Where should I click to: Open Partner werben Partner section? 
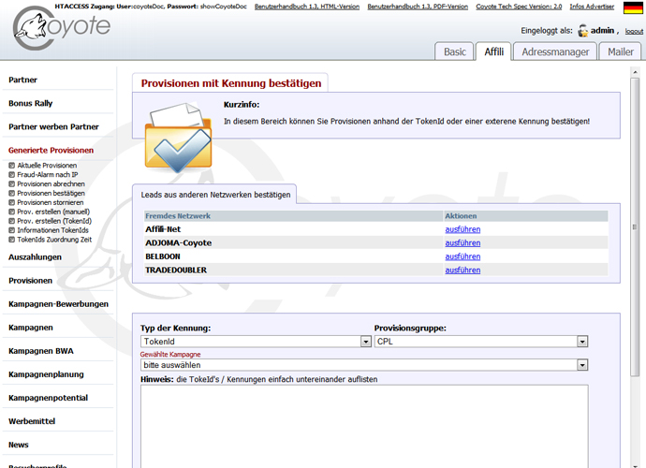53,127
